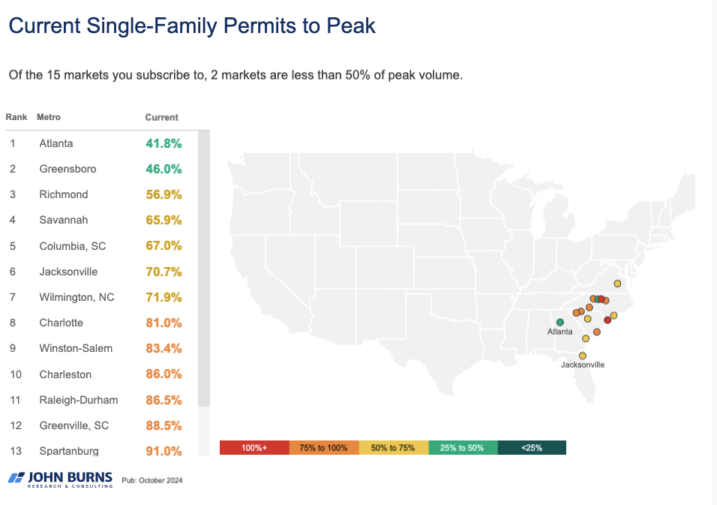
Task: Sort the table by the Rank column header
Action: (x=16, y=117)
